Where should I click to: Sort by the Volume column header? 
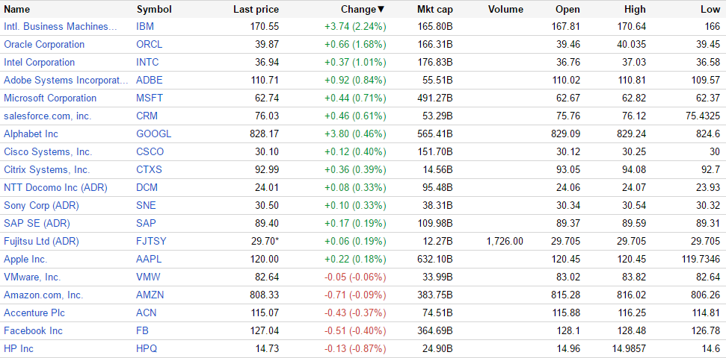[x=505, y=10]
